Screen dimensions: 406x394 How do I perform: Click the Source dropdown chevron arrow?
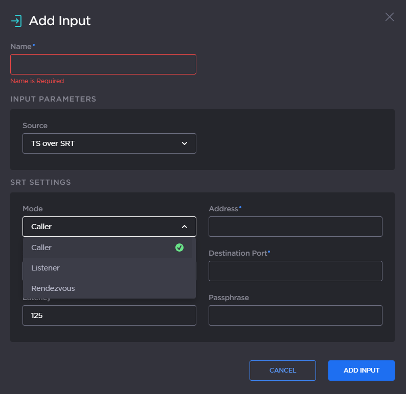click(185, 143)
